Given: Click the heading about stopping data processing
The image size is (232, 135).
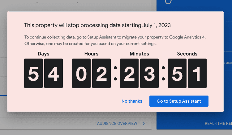Looking at the screenshot, I should (97, 25).
